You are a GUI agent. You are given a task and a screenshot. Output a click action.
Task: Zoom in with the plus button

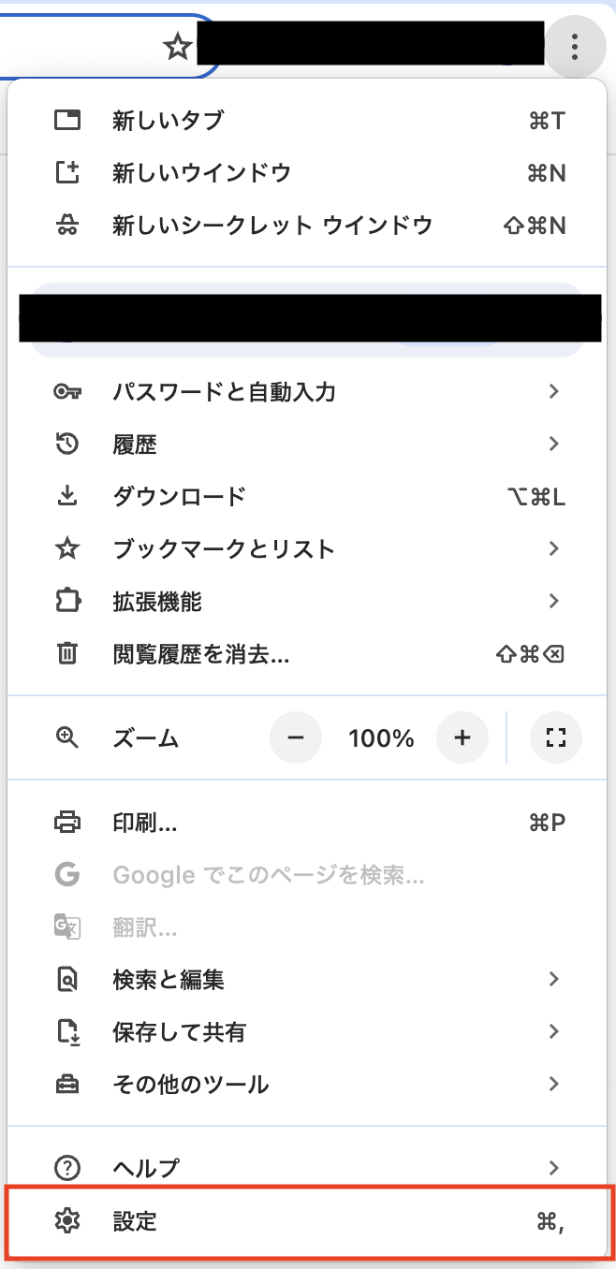[462, 737]
